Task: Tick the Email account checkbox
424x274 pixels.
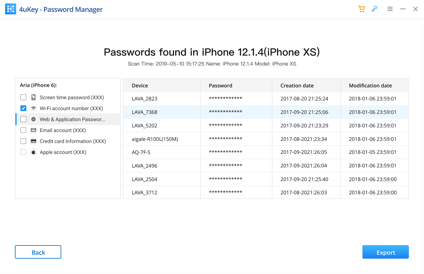Action: (23, 130)
